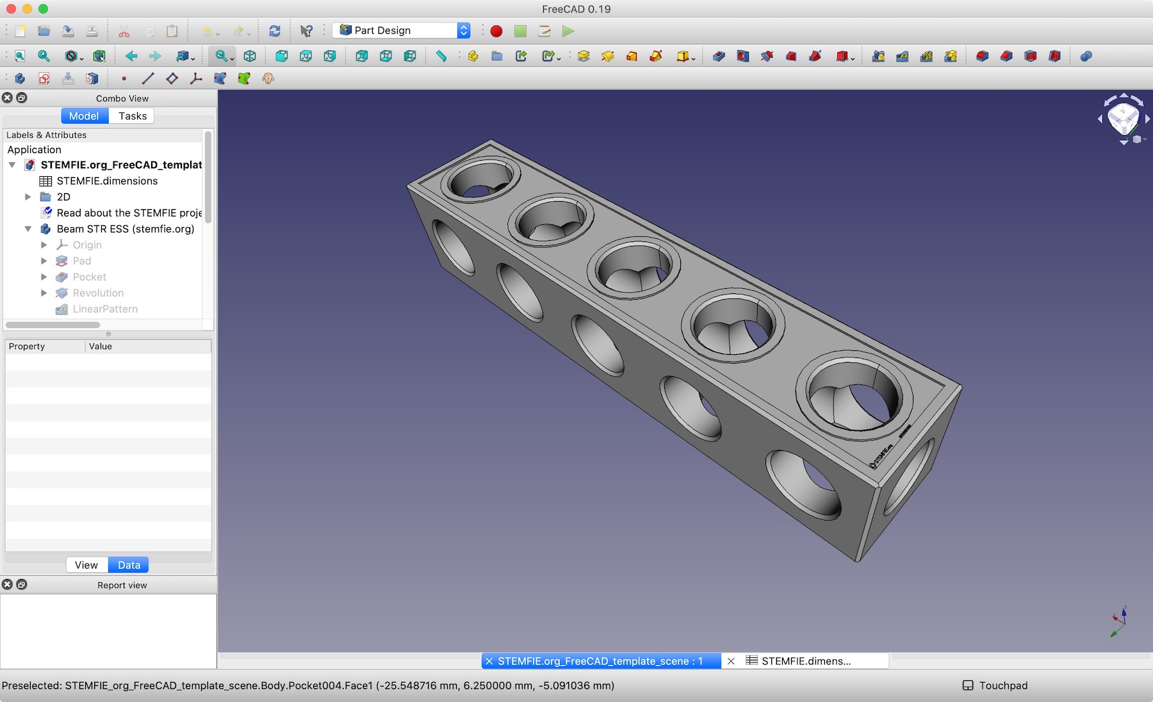
Task: Click the navigation cube
Action: click(1123, 119)
